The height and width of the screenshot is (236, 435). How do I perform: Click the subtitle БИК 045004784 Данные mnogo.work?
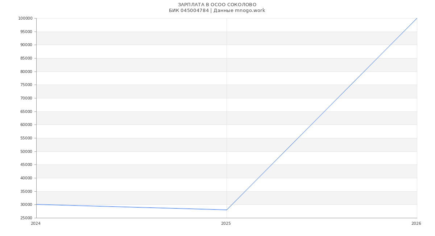(x=217, y=11)
